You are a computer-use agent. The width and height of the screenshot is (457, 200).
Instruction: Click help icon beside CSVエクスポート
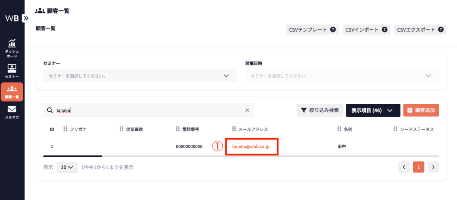[440, 30]
